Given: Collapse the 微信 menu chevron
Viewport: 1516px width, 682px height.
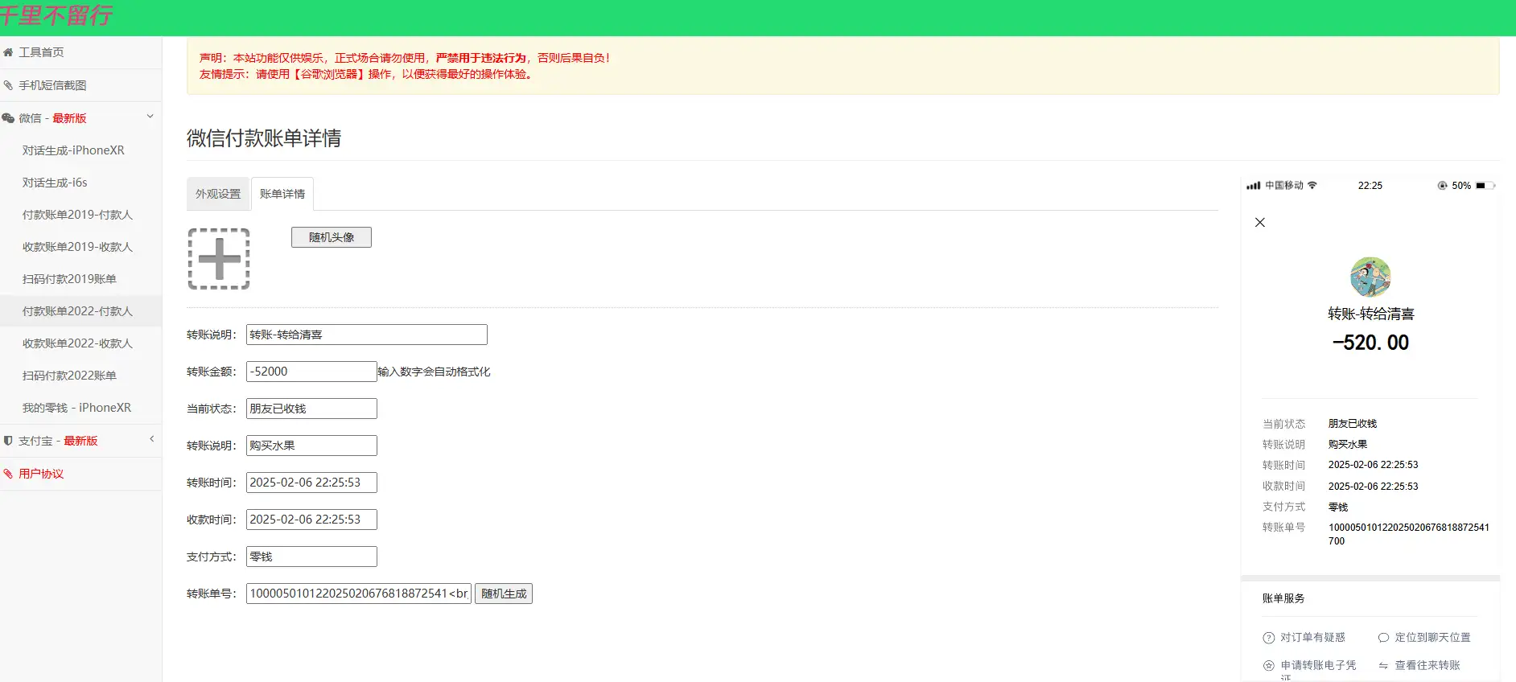Looking at the screenshot, I should click(150, 117).
